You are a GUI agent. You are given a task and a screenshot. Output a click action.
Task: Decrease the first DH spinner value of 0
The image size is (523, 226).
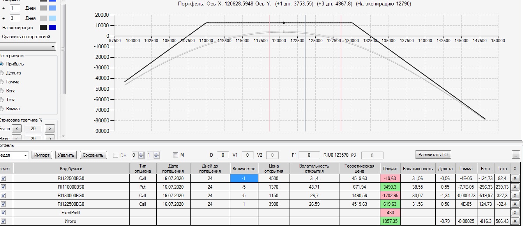click(x=141, y=157)
